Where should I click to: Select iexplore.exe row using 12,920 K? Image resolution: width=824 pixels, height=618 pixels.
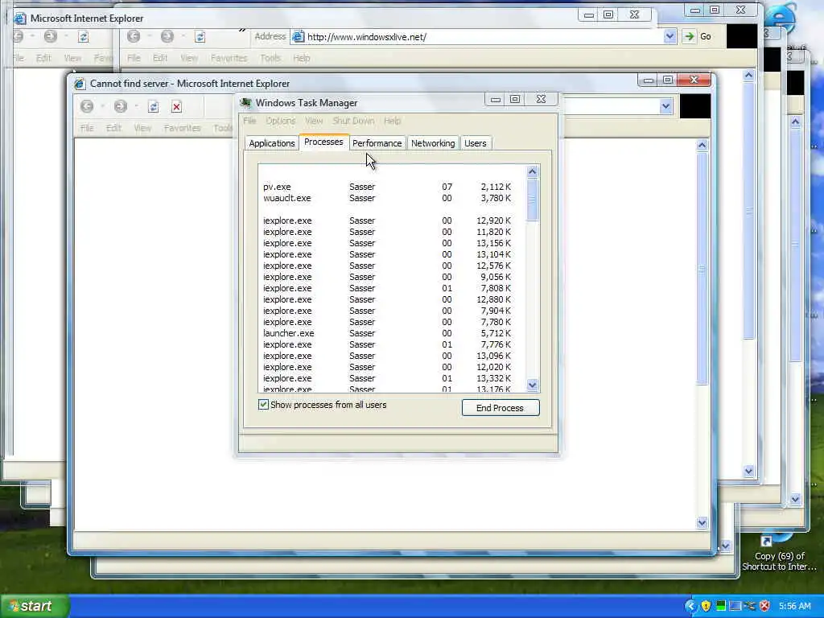click(387, 220)
